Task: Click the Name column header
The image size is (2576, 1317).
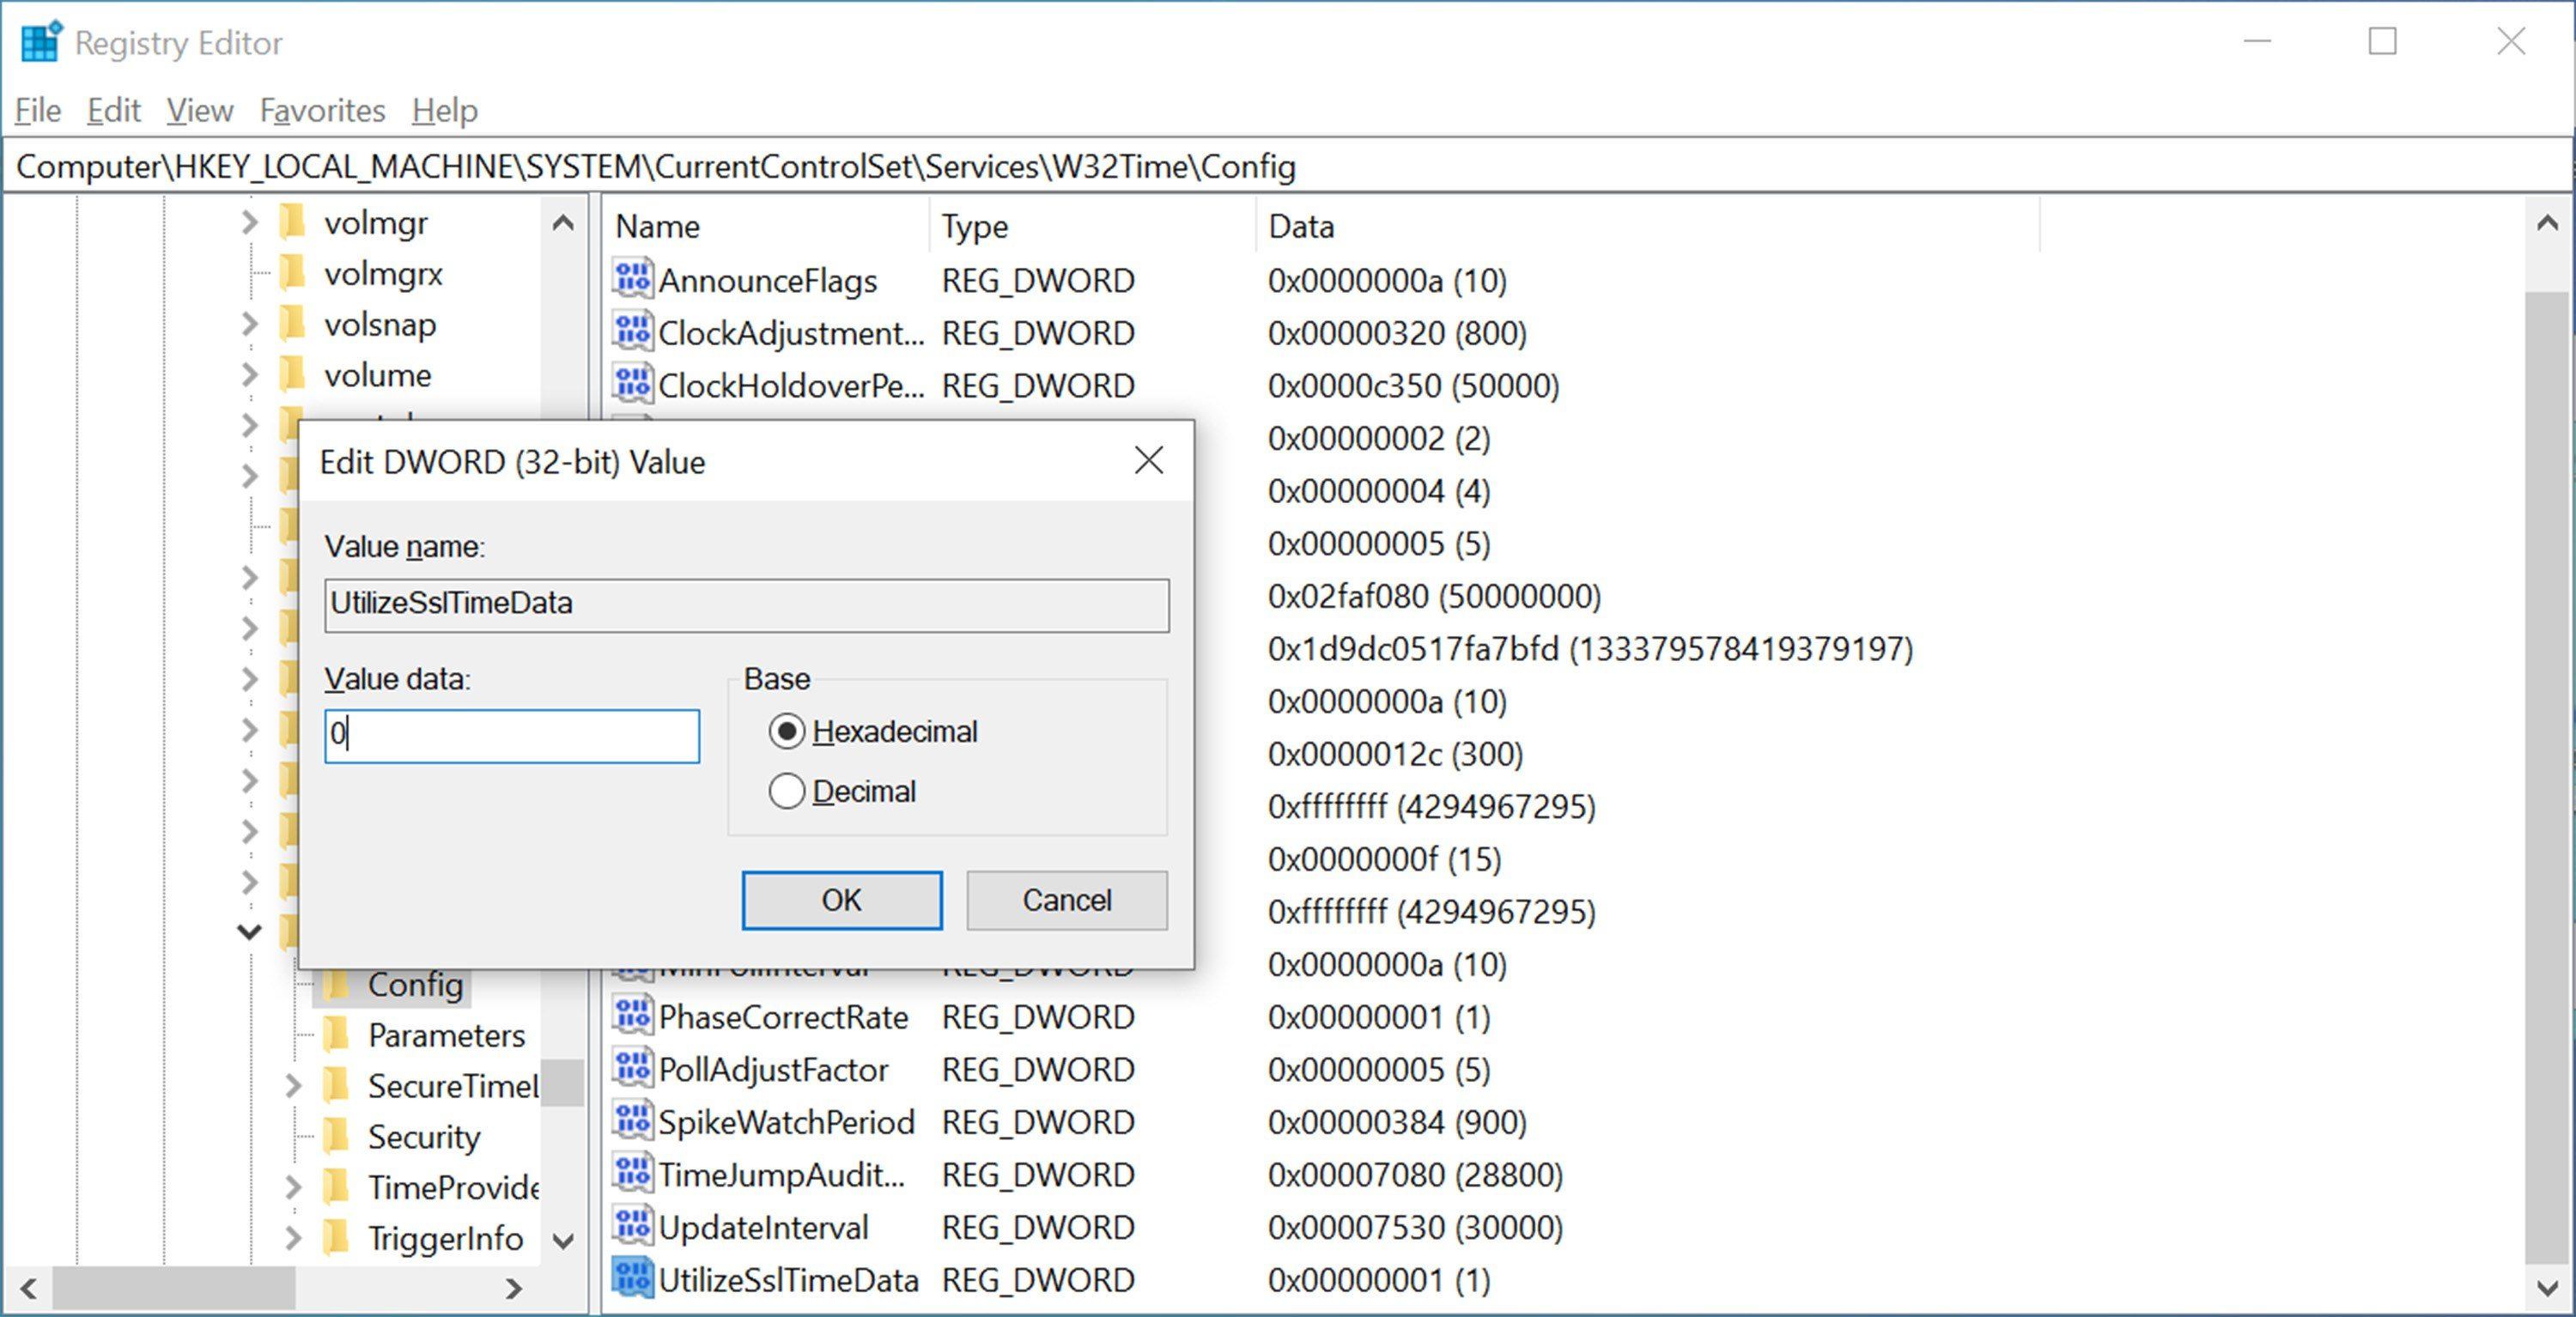Action: coord(767,226)
